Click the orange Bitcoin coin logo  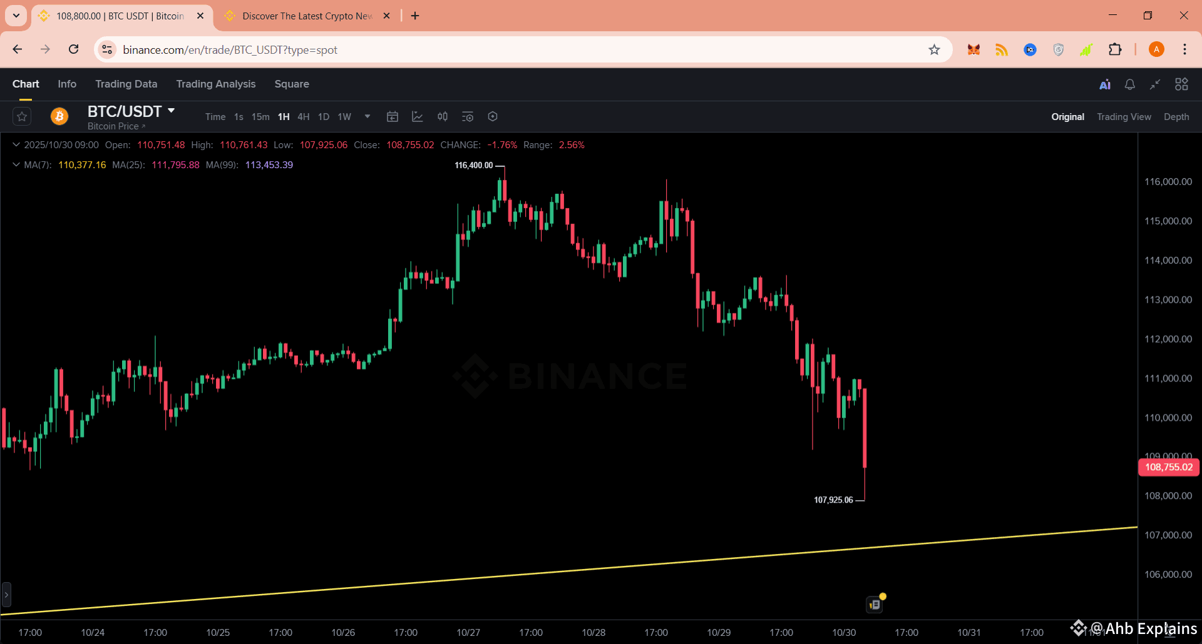tap(59, 116)
